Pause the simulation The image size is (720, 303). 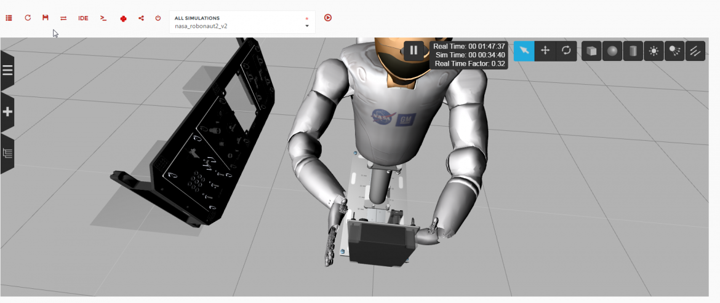click(414, 50)
